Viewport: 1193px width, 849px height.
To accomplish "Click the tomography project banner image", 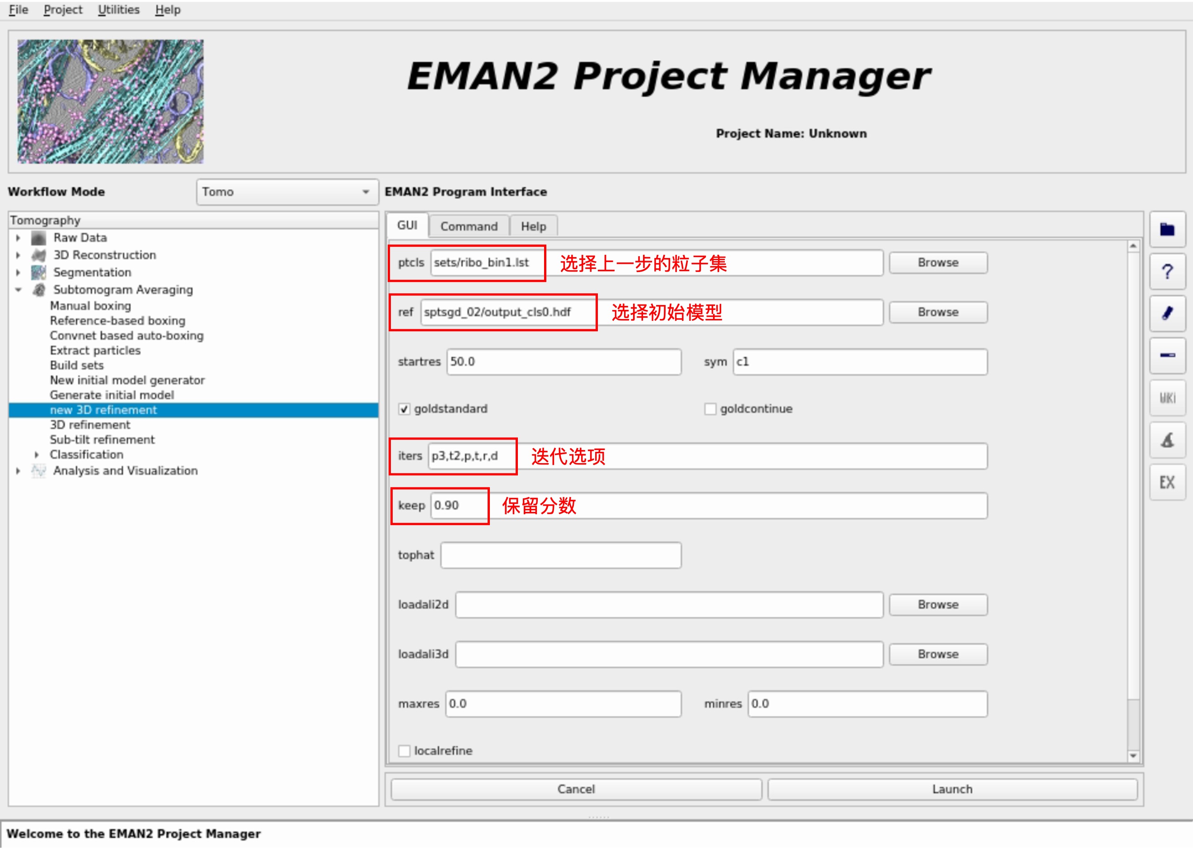I will 110,101.
